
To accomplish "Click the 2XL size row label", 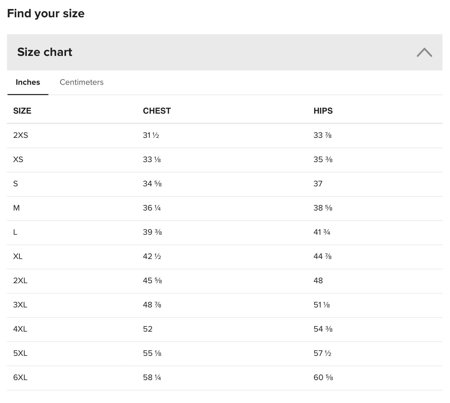I will 20,281.
